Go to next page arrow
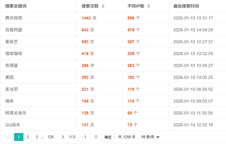This screenshot has height=144, width=226. tap(63, 137)
